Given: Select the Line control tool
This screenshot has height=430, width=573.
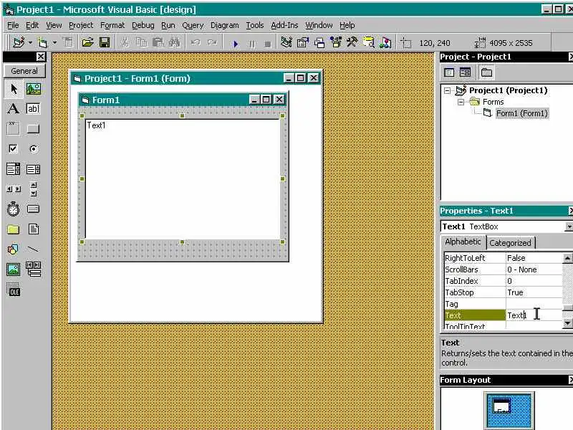Looking at the screenshot, I should (x=33, y=249).
